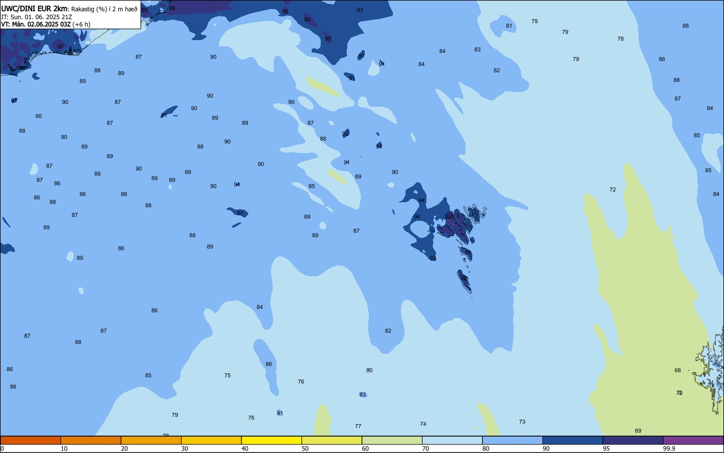Click the humidity value 69 on the map
Screen dimensions: 724x453
[x=638, y=431]
